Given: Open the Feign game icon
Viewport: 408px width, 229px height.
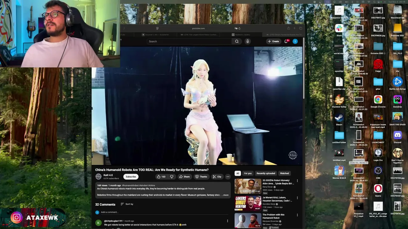Looking at the screenshot, I should click(378, 64).
